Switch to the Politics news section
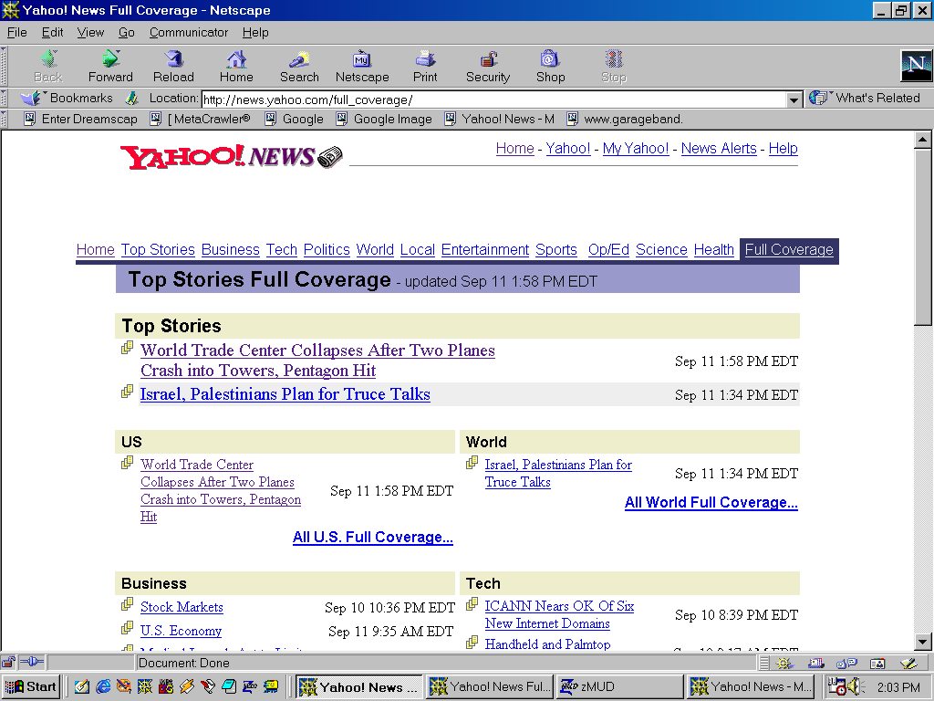 [327, 249]
